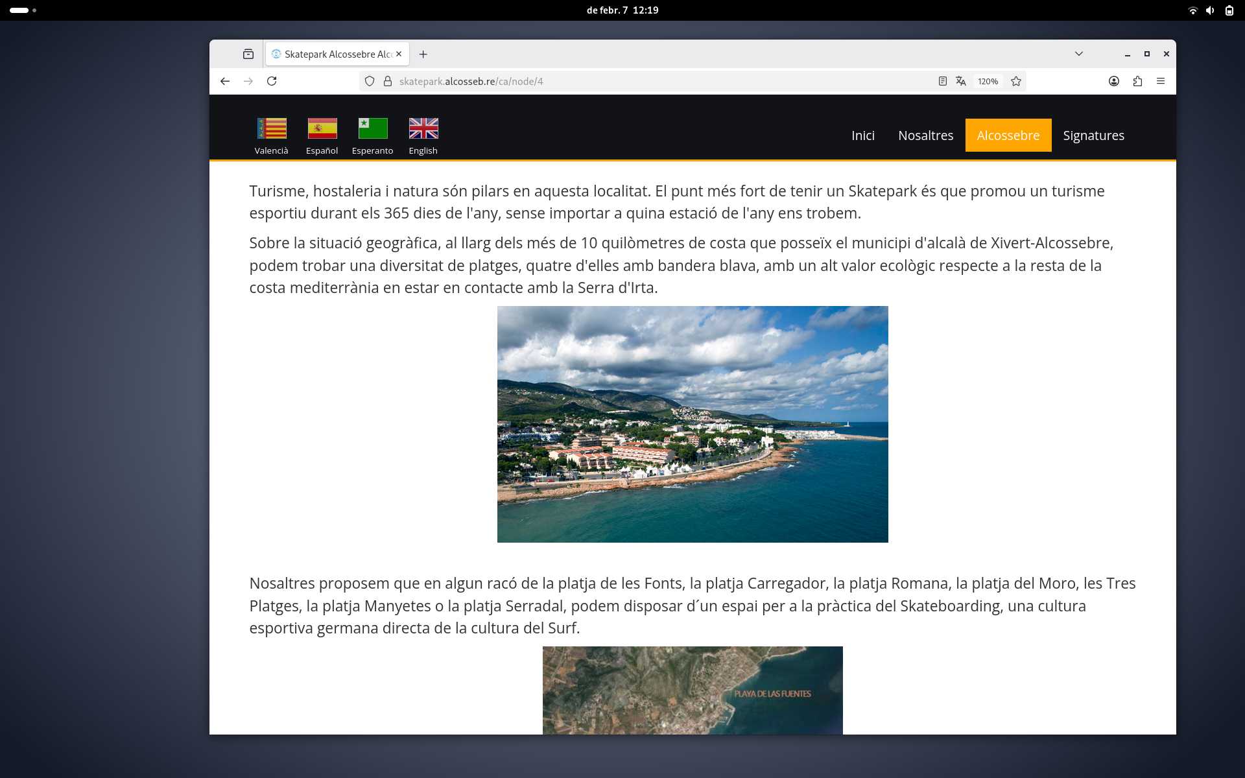The width and height of the screenshot is (1245, 778).
Task: Toggle reader view icon
Action: (943, 81)
